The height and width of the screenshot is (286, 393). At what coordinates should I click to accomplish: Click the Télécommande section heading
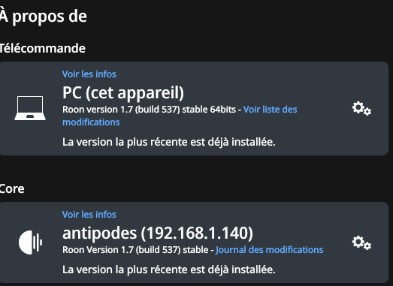coord(43,48)
